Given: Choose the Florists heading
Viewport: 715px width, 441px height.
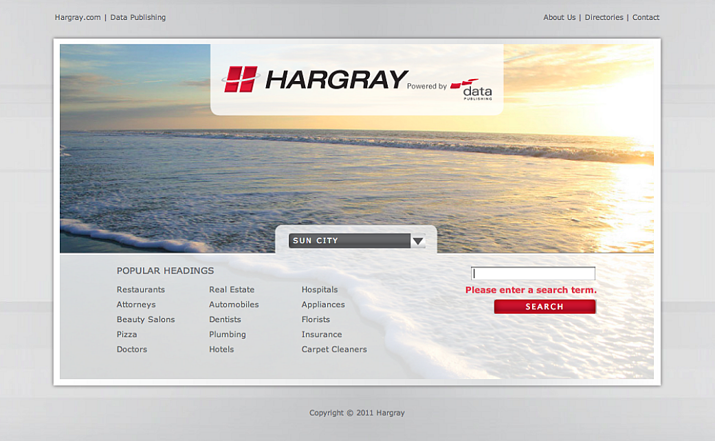Looking at the screenshot, I should point(316,320).
